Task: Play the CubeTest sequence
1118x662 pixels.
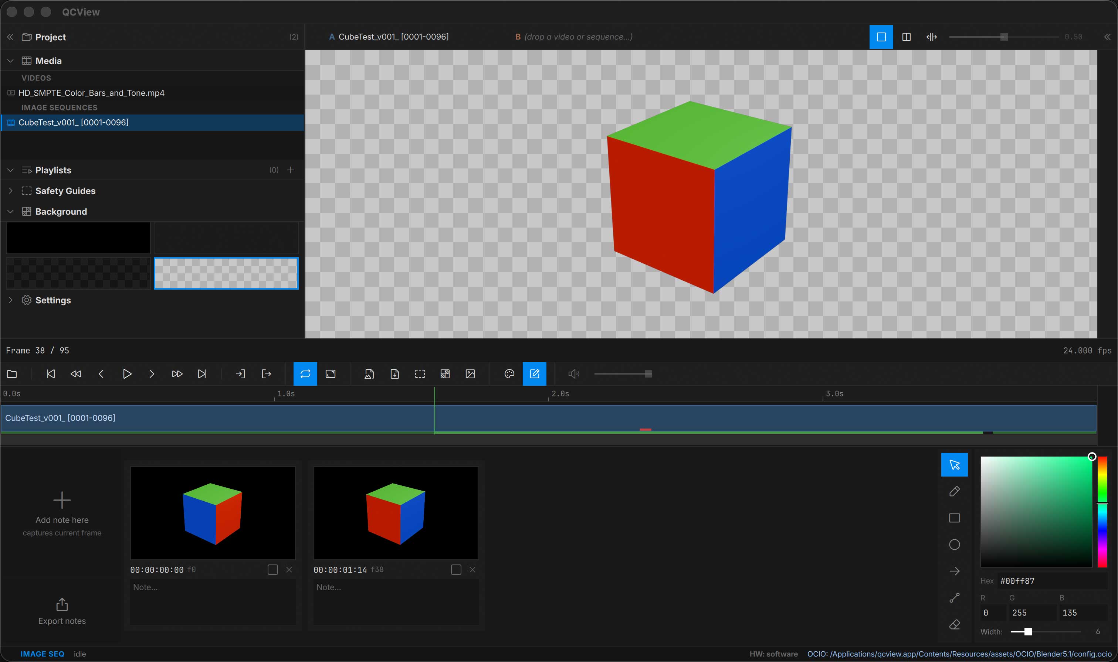Action: point(127,374)
